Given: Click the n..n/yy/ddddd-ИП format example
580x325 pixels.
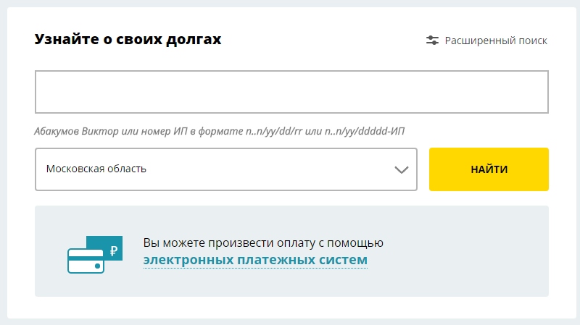Looking at the screenshot, I should (x=368, y=131).
